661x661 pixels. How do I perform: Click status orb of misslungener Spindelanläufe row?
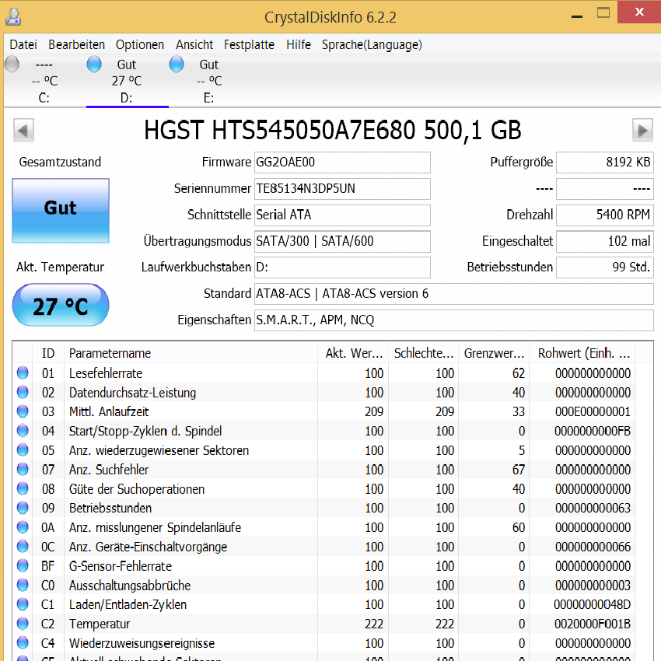[x=23, y=527]
